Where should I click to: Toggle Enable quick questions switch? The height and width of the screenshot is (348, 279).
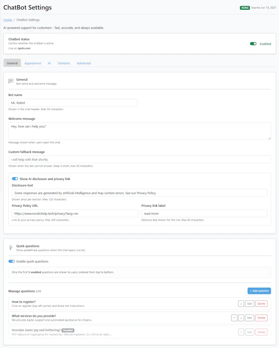(12, 261)
